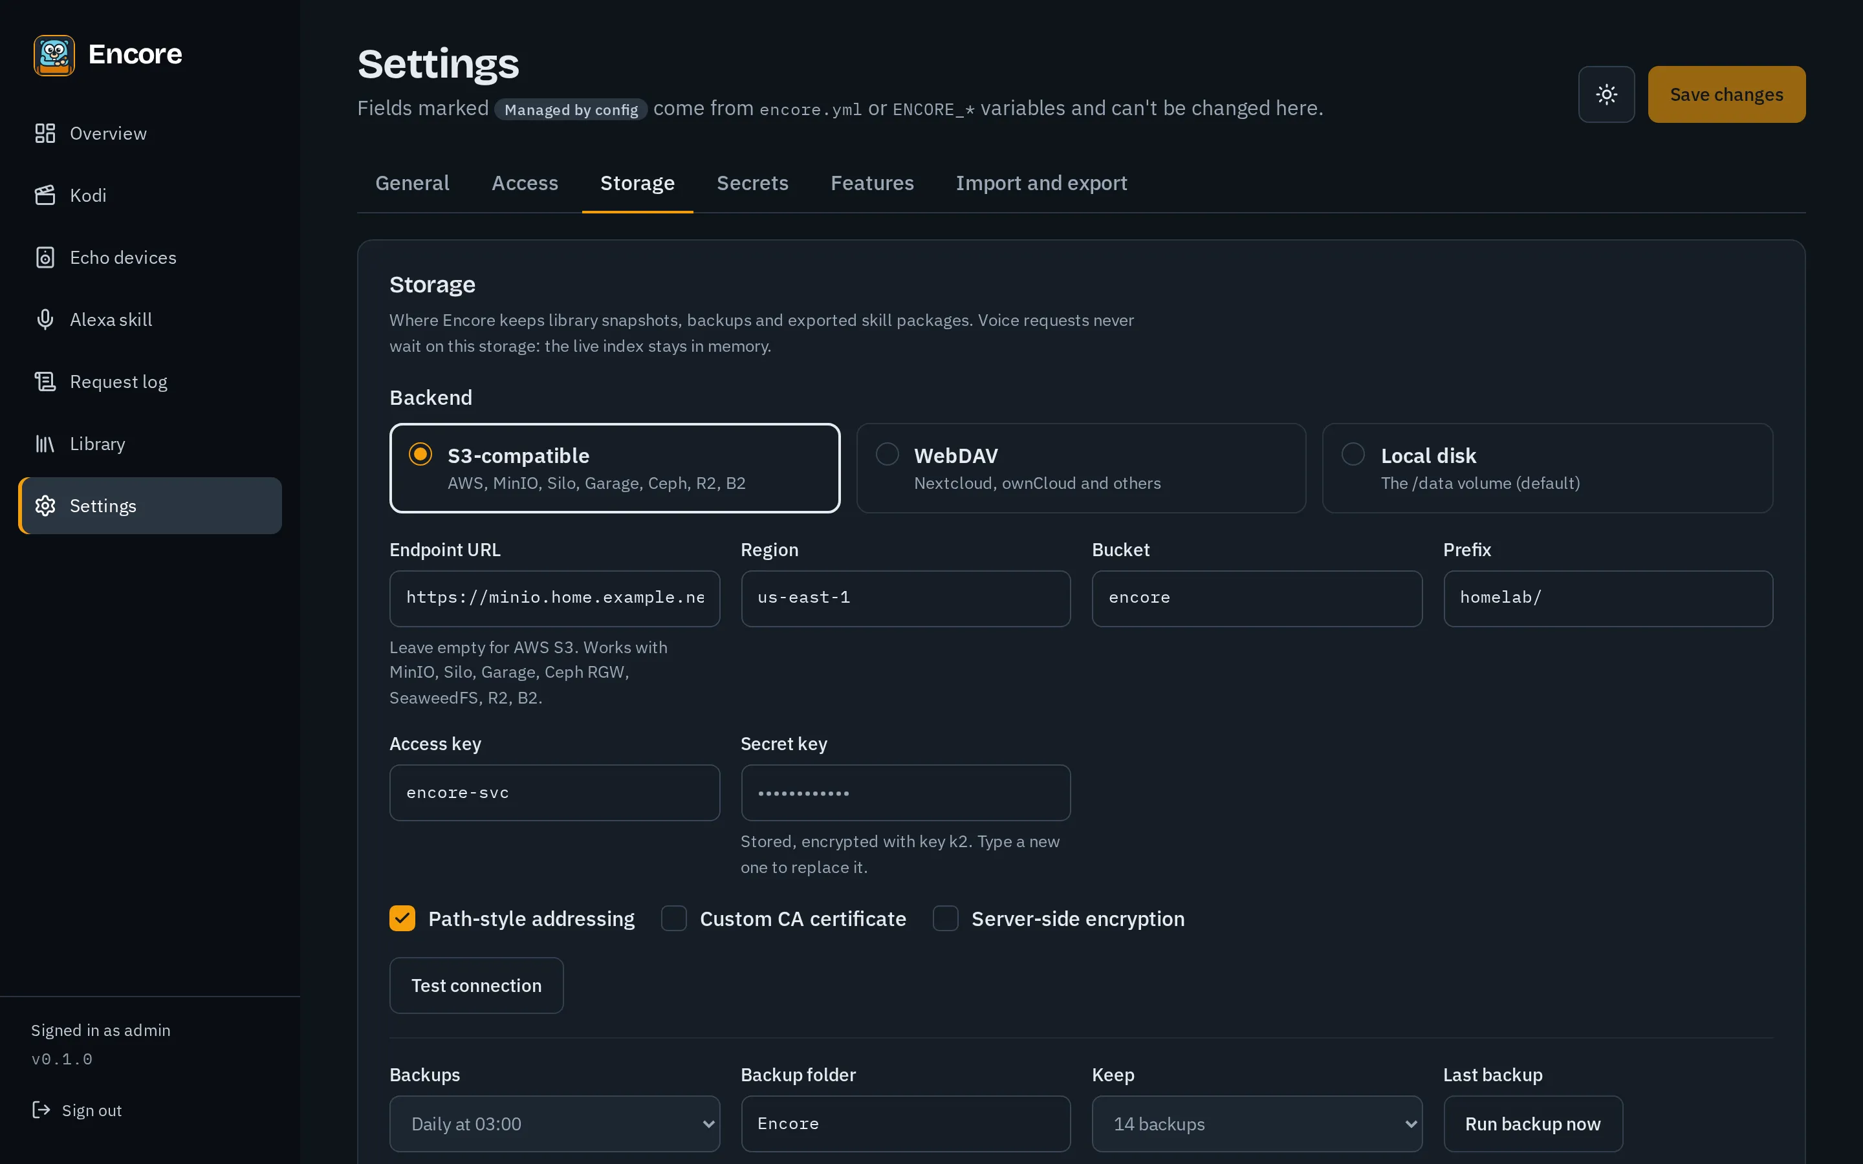Click the Prefix input field
The height and width of the screenshot is (1164, 1863).
tap(1607, 598)
